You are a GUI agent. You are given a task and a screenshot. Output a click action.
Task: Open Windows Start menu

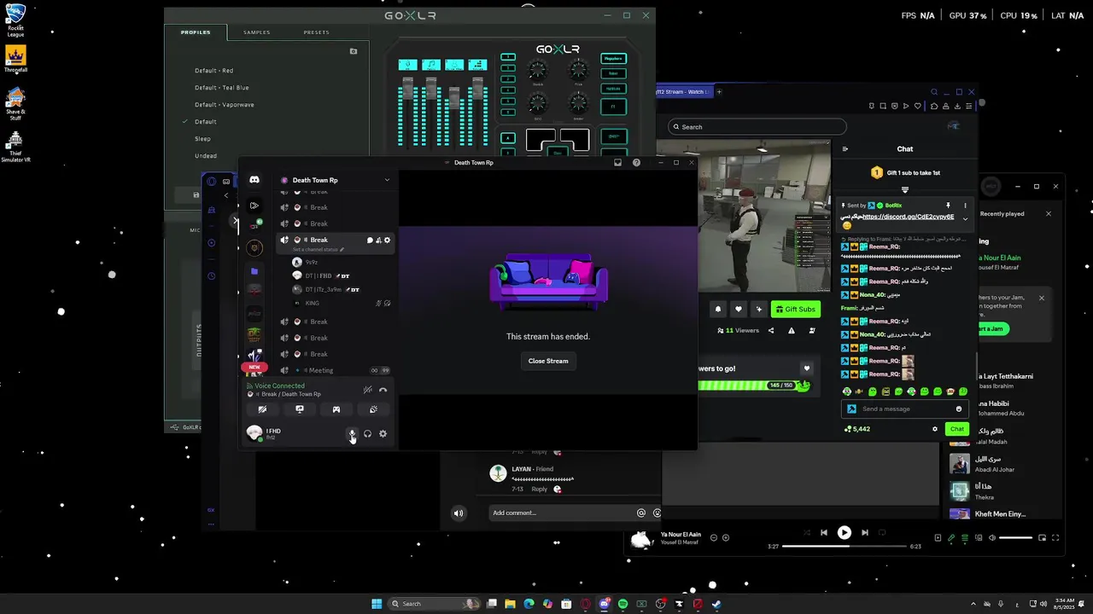(377, 604)
